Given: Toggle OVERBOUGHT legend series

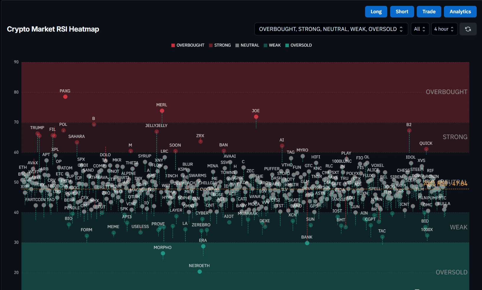Looking at the screenshot, I should click(188, 45).
